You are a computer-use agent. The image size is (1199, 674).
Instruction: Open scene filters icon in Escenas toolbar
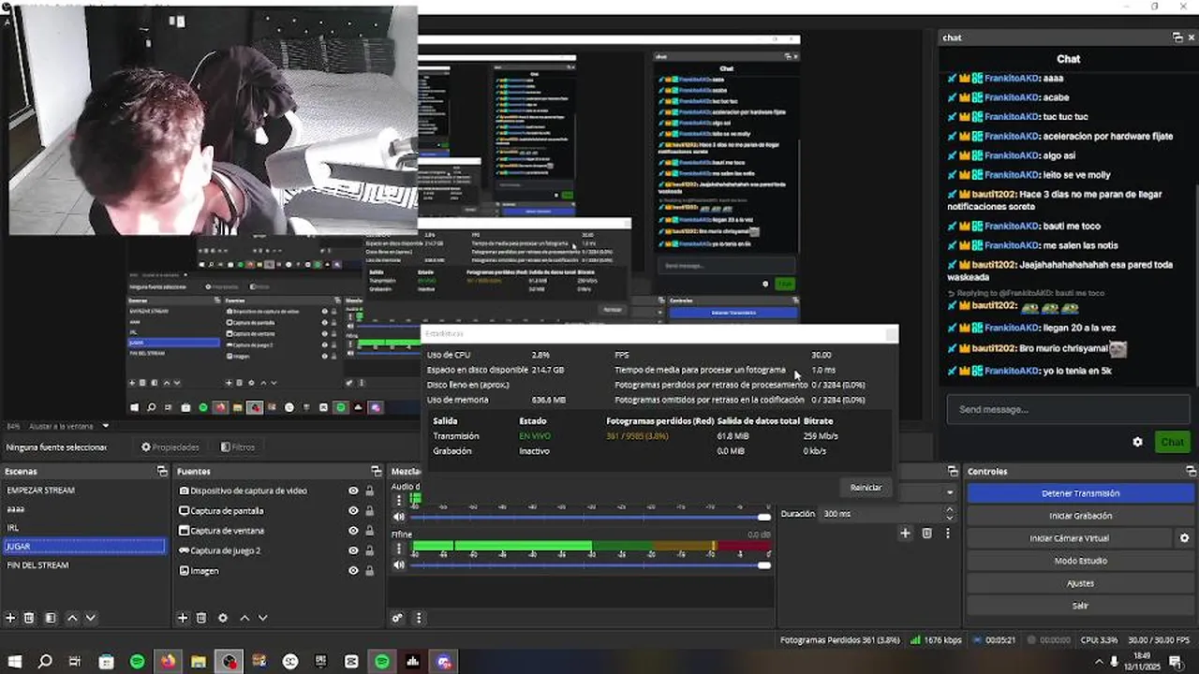pos(51,618)
